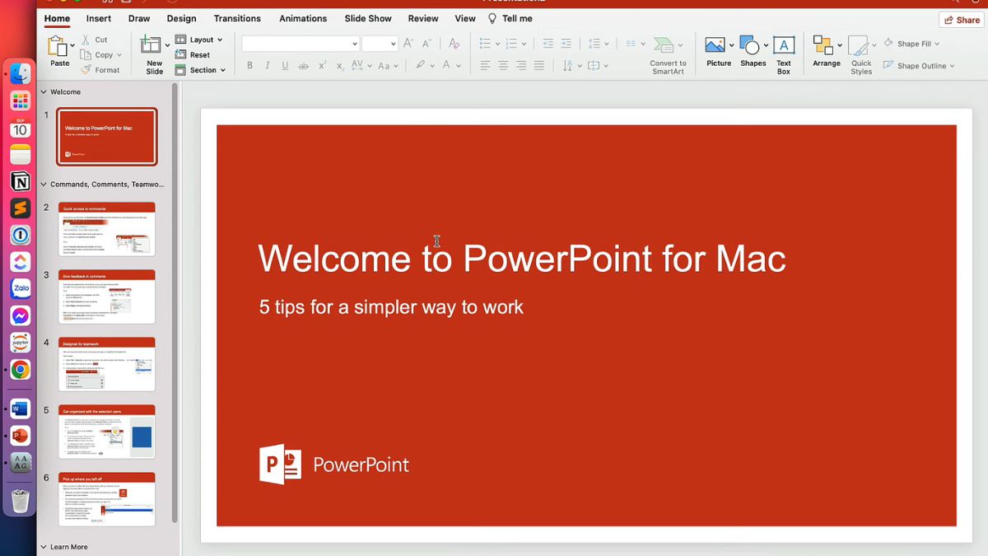Toggle Italic formatting
The image size is (988, 556).
pos(268,66)
